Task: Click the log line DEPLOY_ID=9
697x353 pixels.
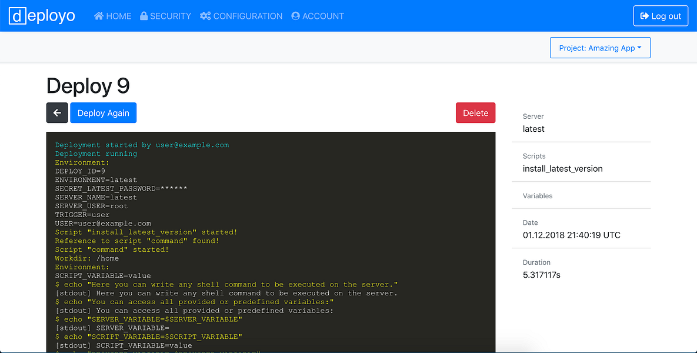Action: 80,171
